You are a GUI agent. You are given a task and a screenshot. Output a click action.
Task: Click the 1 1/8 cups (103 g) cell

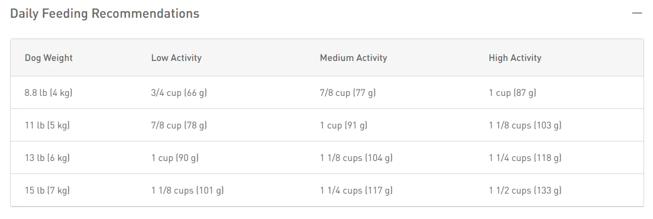[525, 125]
